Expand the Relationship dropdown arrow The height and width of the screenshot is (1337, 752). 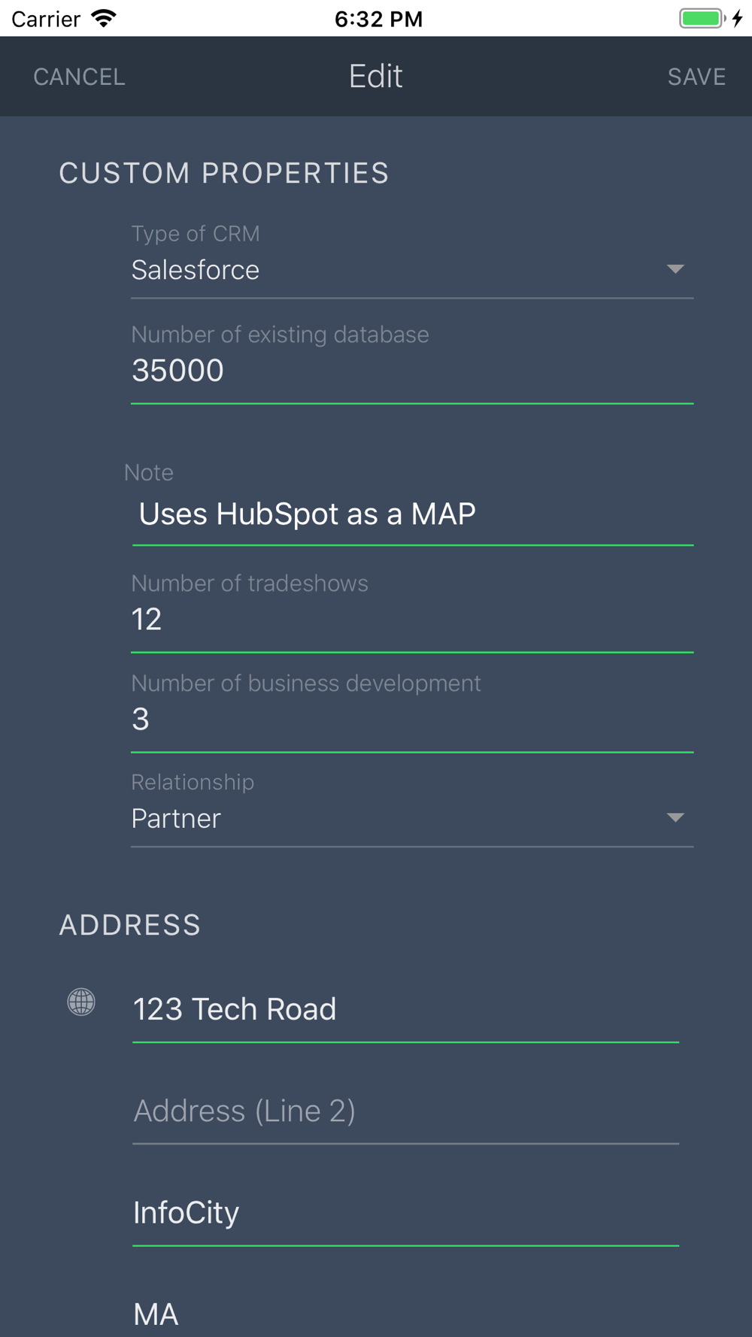(x=675, y=817)
